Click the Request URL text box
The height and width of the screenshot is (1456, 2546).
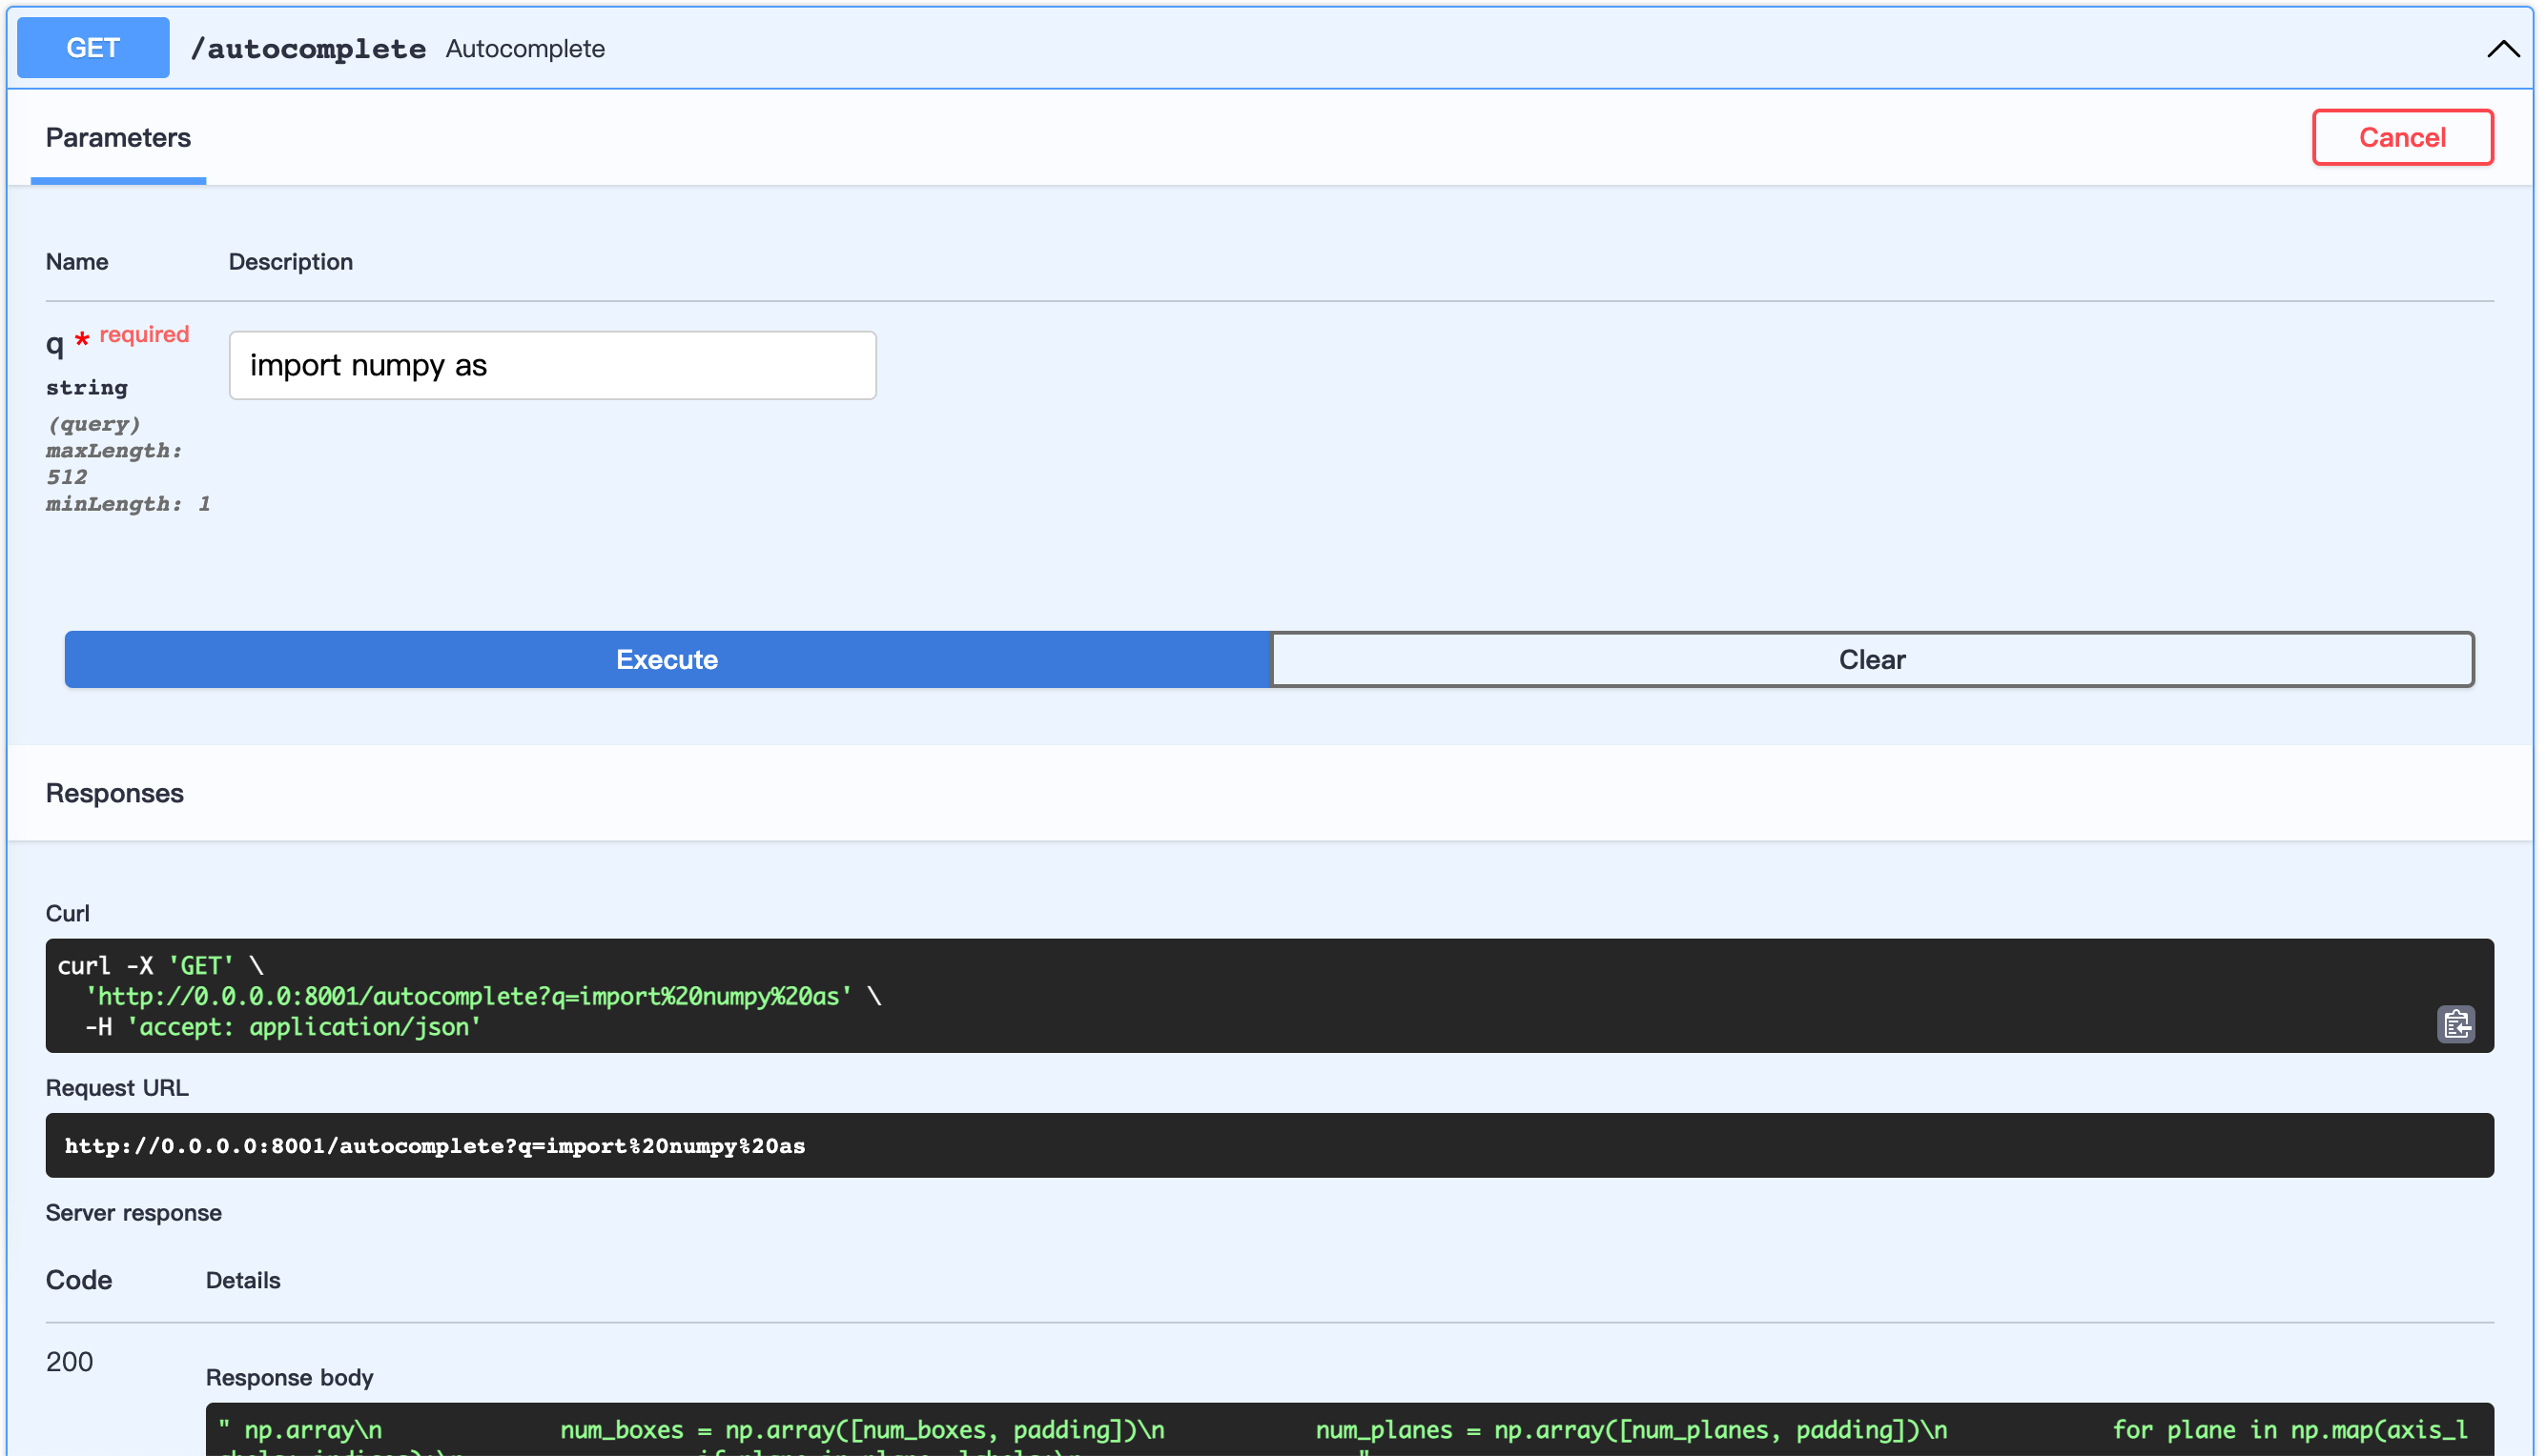(x=1201, y=1146)
